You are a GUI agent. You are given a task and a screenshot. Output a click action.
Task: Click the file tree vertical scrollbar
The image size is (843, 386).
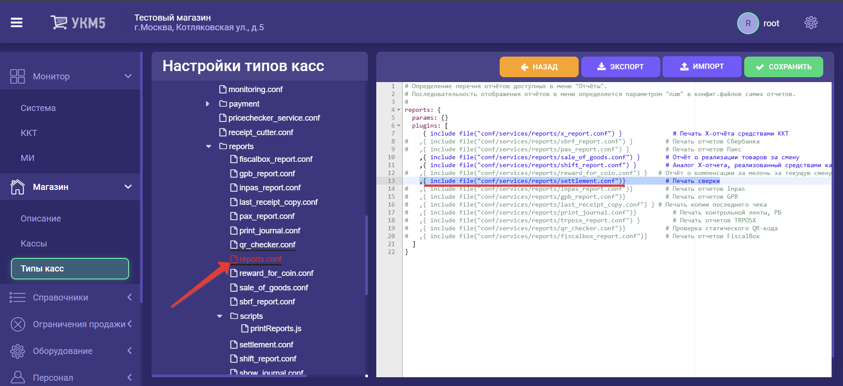[367, 255]
